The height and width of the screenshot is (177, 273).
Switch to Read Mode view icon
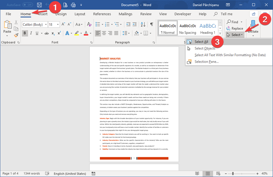coord(197,173)
